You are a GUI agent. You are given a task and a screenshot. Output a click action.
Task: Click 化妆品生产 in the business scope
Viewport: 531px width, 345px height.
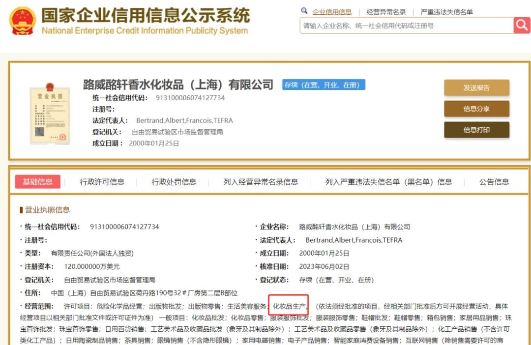click(289, 306)
